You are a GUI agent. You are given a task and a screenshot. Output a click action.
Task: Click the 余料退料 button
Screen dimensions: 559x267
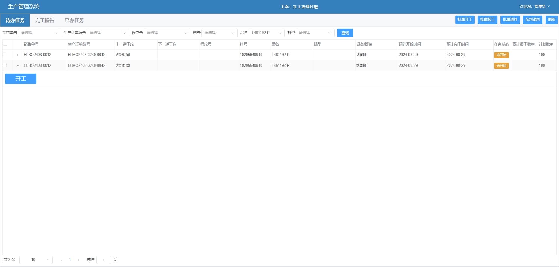[533, 20]
